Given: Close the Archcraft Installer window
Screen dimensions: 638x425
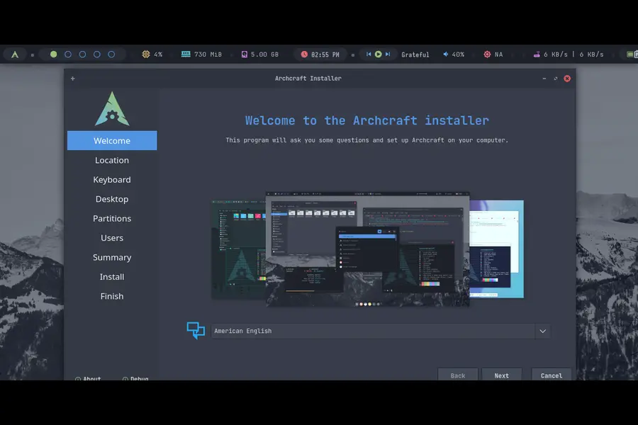Looking at the screenshot, I should (x=567, y=79).
